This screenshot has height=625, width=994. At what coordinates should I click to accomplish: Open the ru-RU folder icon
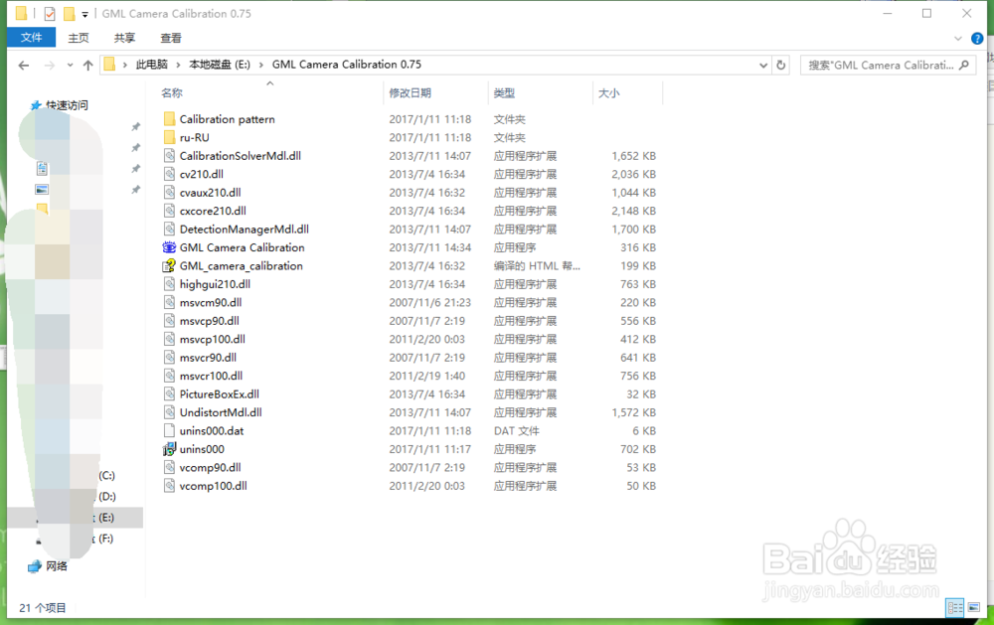pyautogui.click(x=169, y=137)
